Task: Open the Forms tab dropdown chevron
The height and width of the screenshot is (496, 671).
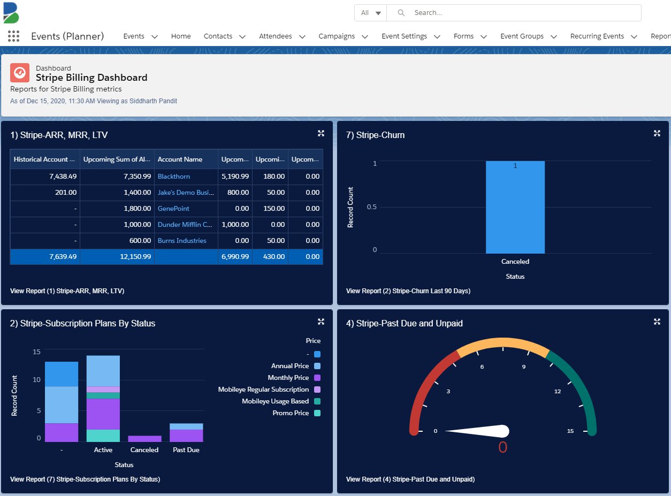Action: pyautogui.click(x=484, y=36)
